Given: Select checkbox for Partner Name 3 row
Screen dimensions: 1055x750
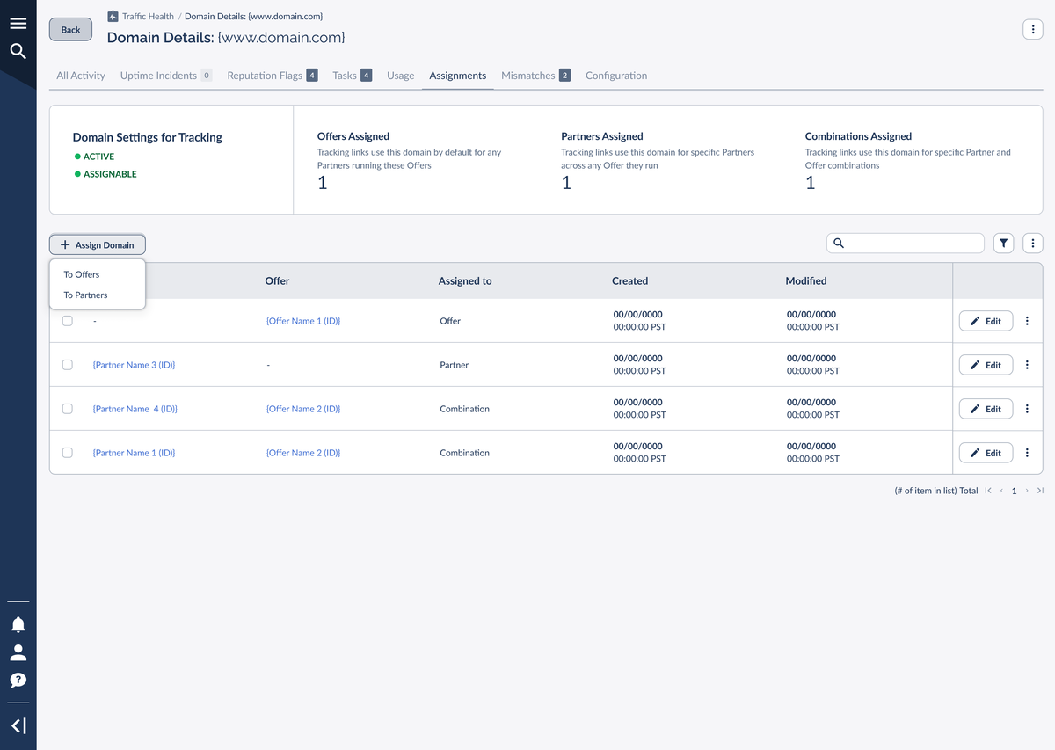Looking at the screenshot, I should pos(68,365).
